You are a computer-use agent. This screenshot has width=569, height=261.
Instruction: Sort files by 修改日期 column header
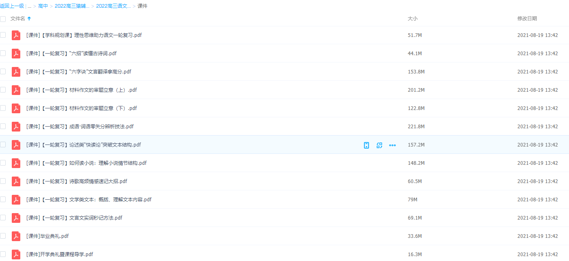[x=527, y=19]
